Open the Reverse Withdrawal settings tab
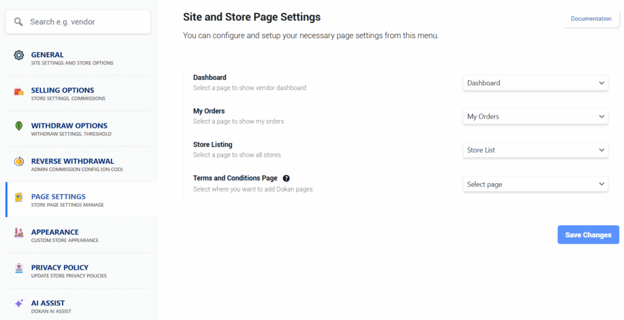This screenshot has width=624, height=320. 73,164
